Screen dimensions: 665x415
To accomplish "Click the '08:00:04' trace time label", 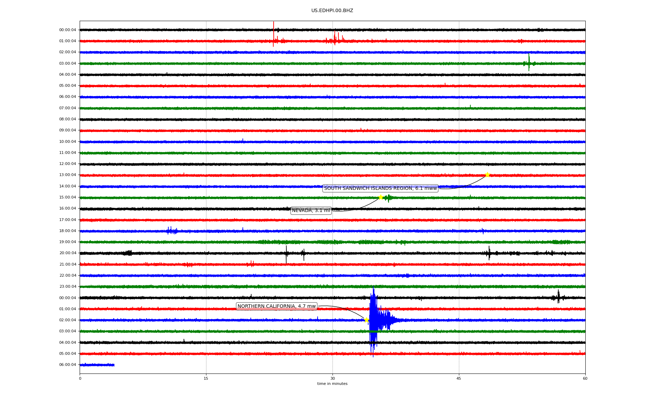I will [x=68, y=119].
